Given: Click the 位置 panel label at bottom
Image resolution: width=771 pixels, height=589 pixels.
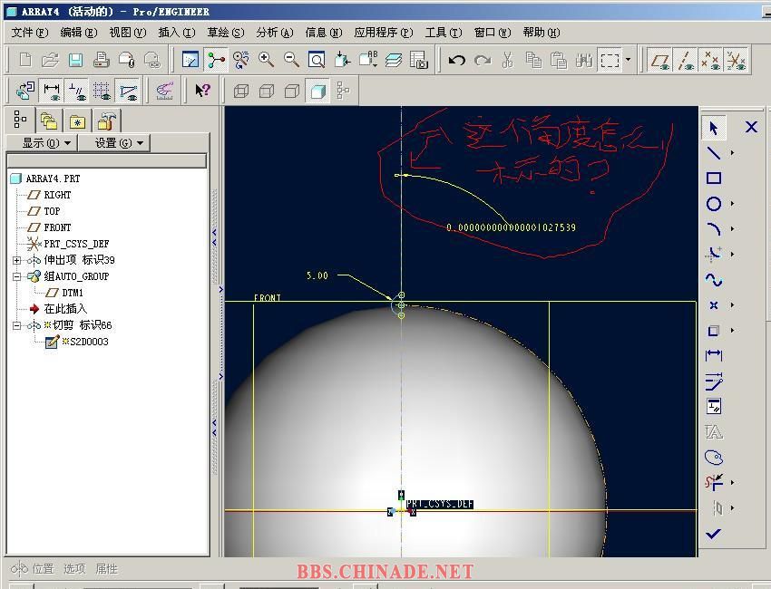Looking at the screenshot, I should pos(42,569).
